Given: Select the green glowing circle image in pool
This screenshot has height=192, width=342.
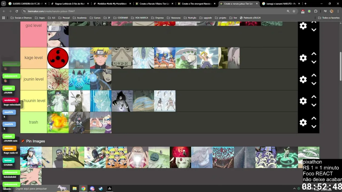Looking at the screenshot, I should pos(287,157).
